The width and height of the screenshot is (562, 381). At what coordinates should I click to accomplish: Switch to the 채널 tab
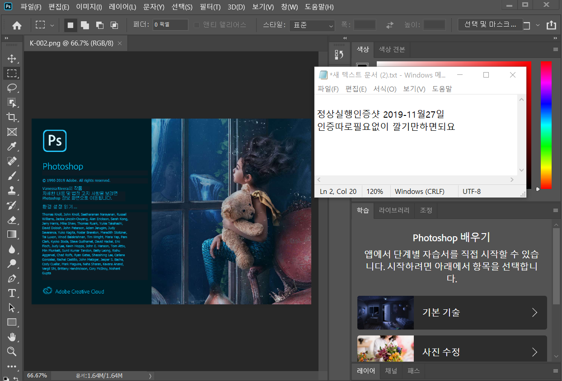(391, 371)
